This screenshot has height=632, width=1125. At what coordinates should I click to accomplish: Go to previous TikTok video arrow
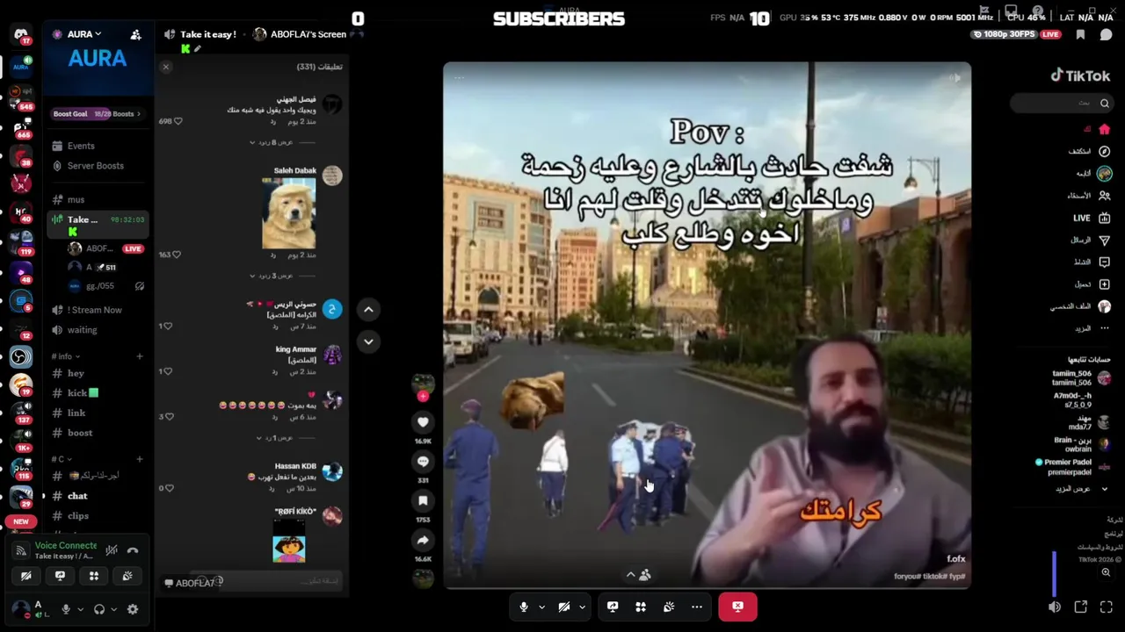tap(368, 309)
